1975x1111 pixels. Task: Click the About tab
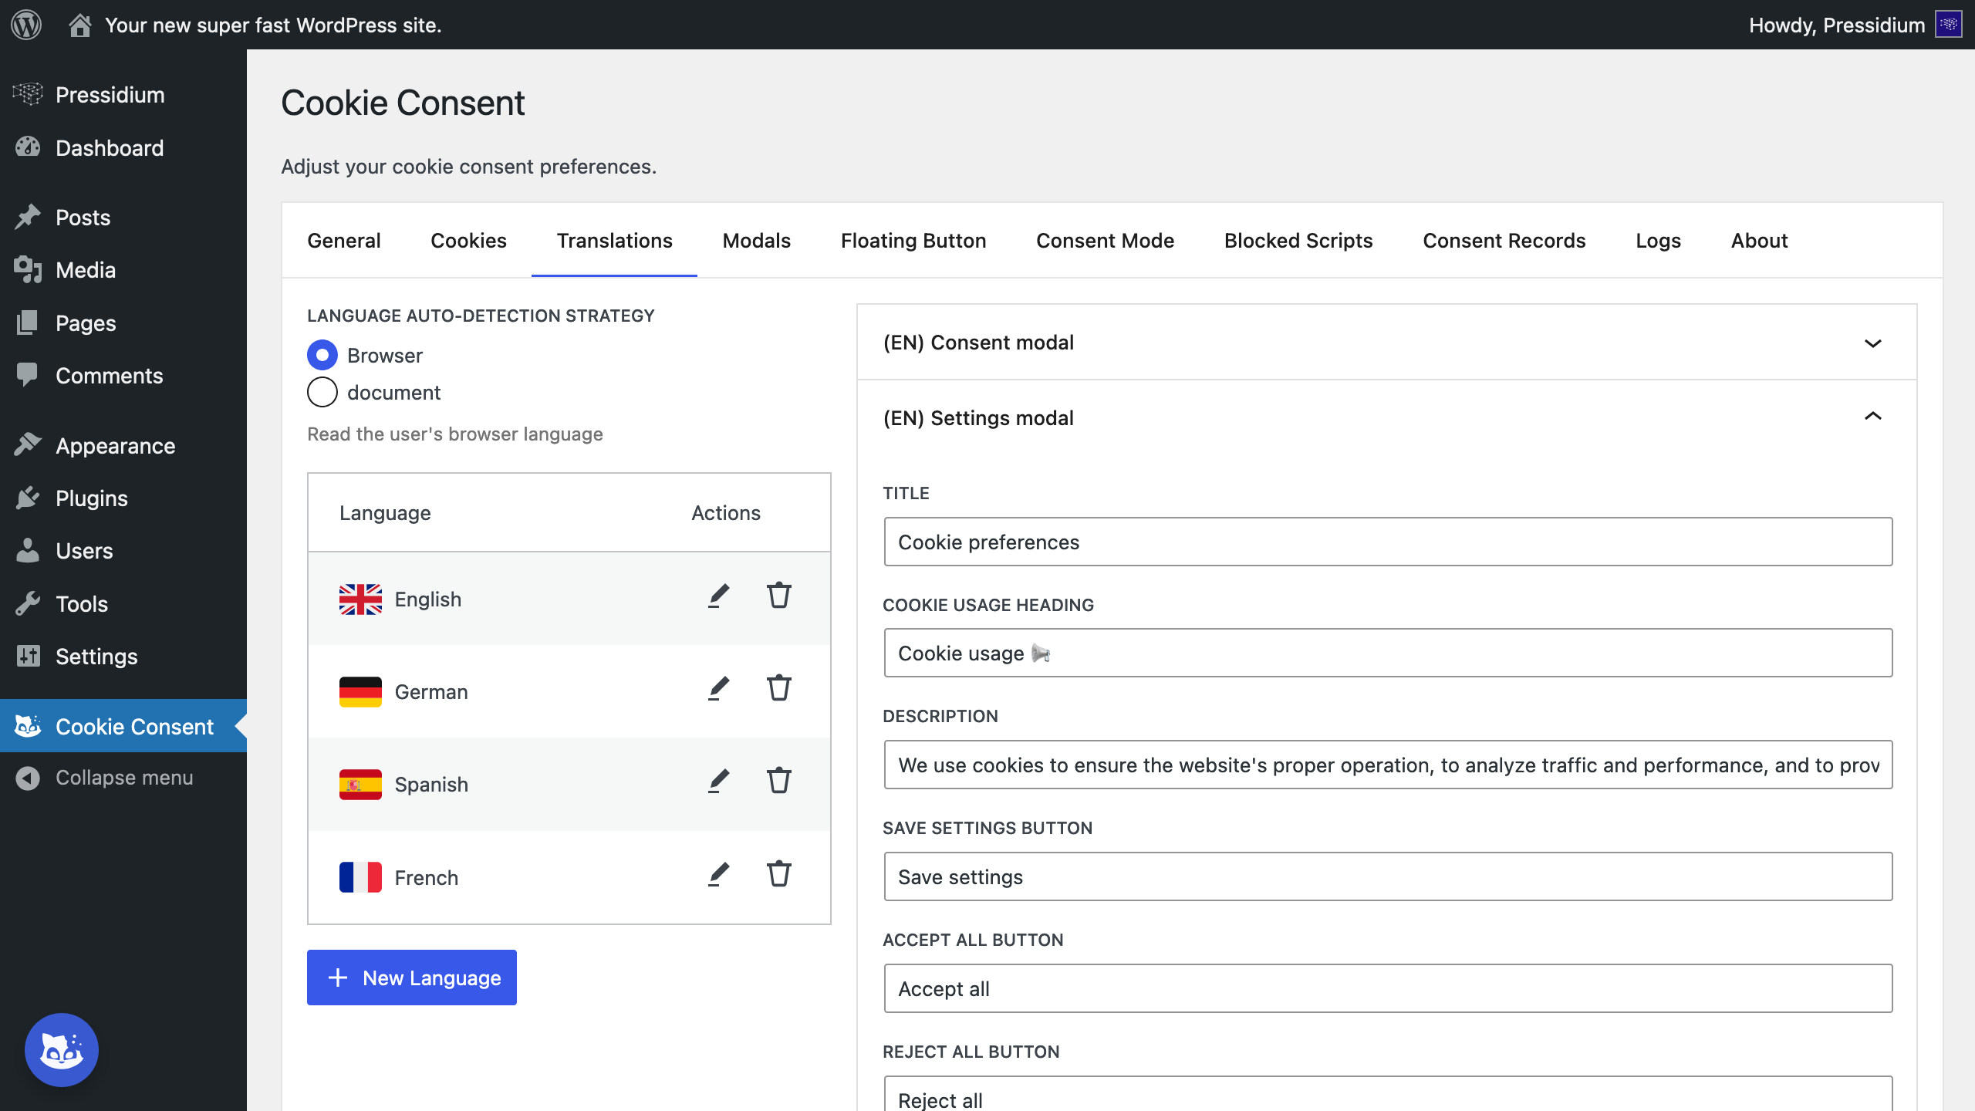(x=1758, y=240)
